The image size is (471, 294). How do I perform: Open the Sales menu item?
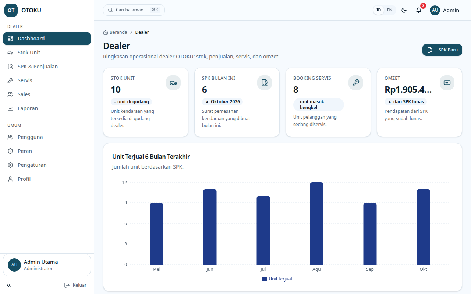tap(47, 94)
